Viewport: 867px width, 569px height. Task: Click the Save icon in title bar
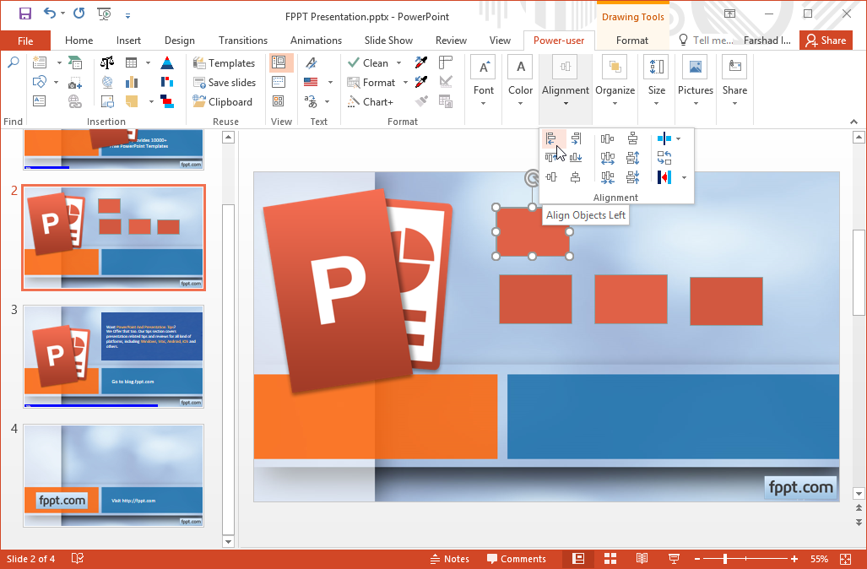pyautogui.click(x=25, y=14)
